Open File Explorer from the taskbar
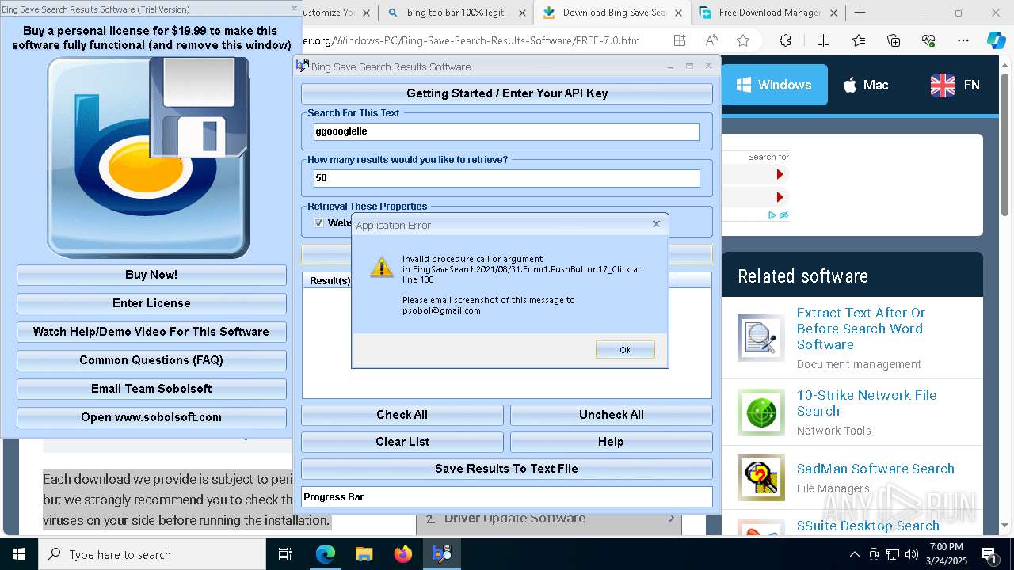The image size is (1014, 570). point(364,554)
